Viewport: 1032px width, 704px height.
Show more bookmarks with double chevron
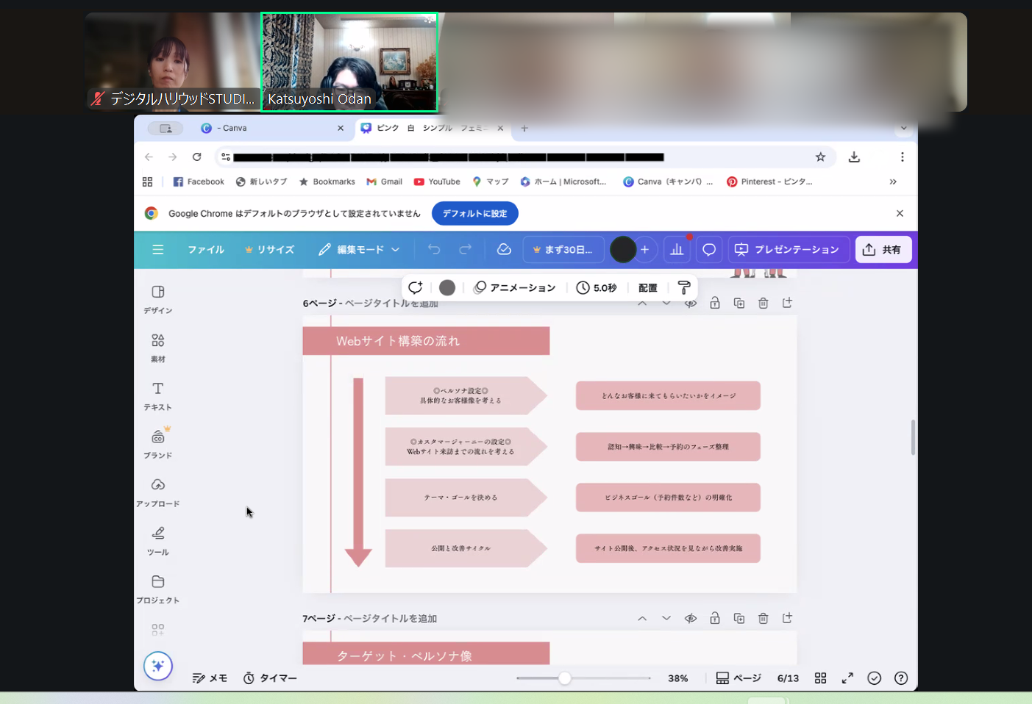pos(892,182)
